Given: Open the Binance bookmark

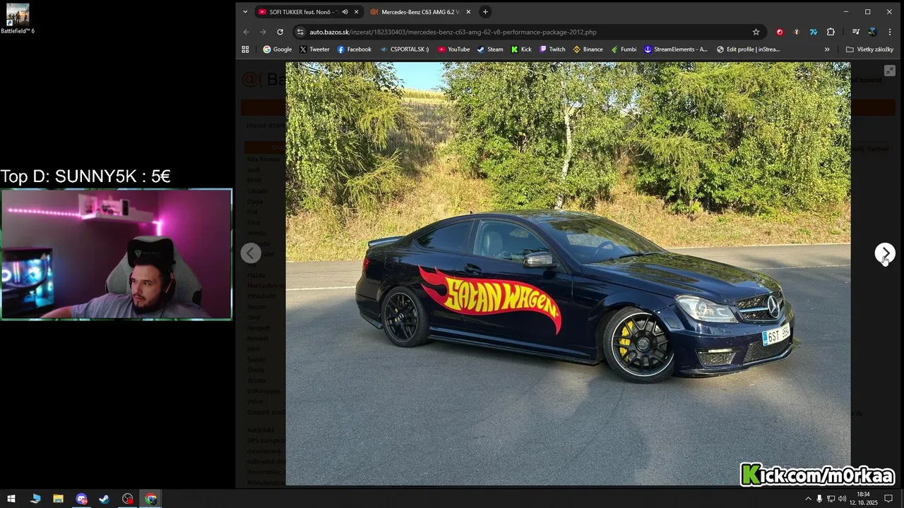Looking at the screenshot, I should click(x=588, y=49).
